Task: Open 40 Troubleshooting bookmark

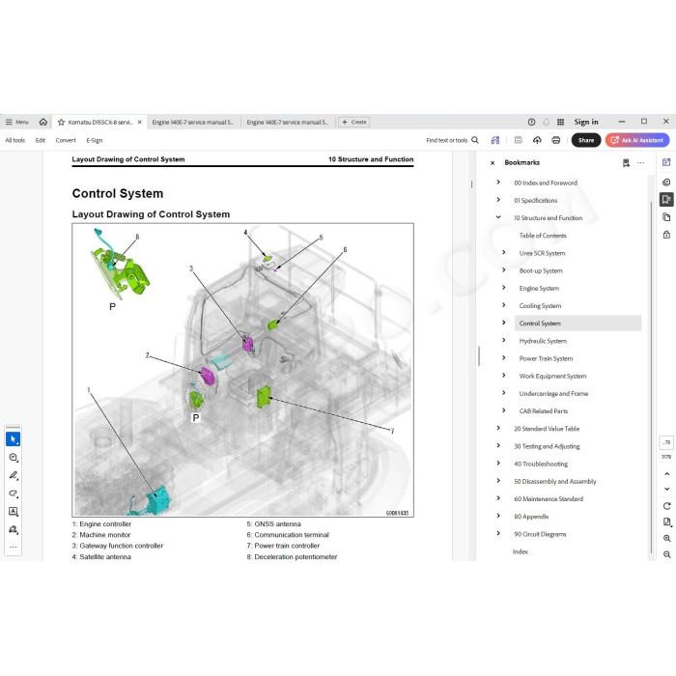Action: point(541,464)
